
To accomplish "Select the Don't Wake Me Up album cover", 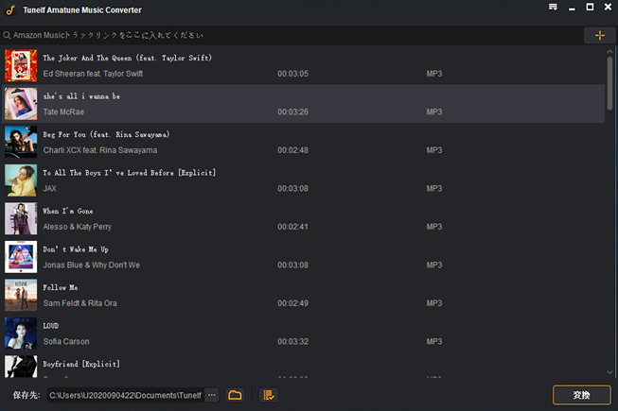I will pyautogui.click(x=21, y=257).
